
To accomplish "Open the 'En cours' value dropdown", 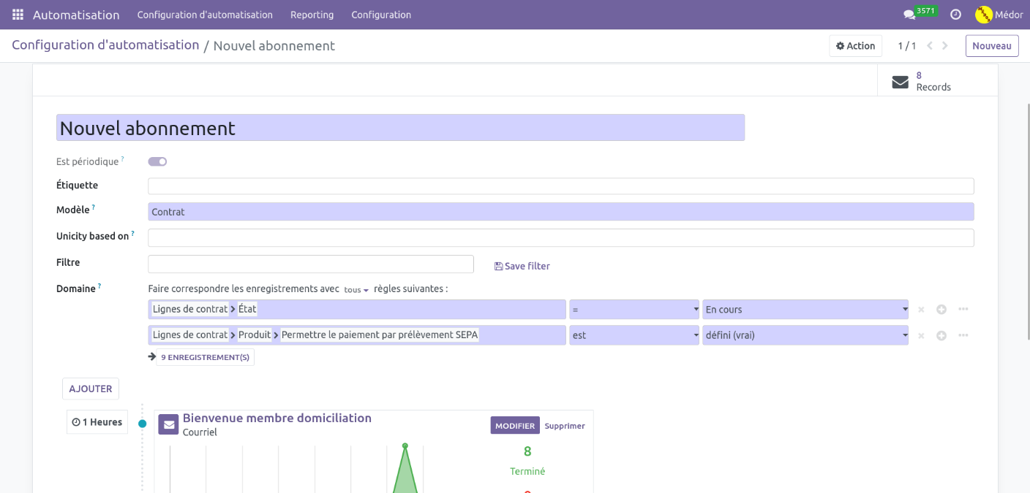I will pos(805,310).
